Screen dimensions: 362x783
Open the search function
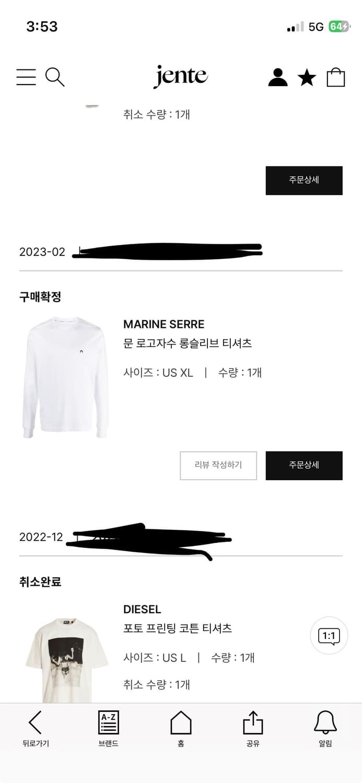click(55, 78)
